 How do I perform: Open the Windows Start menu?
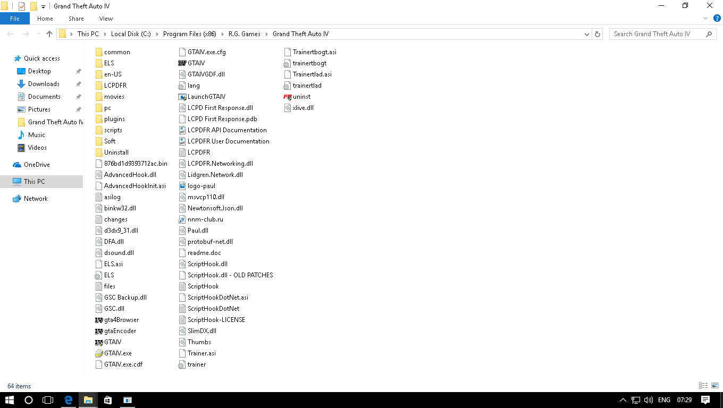(x=10, y=400)
